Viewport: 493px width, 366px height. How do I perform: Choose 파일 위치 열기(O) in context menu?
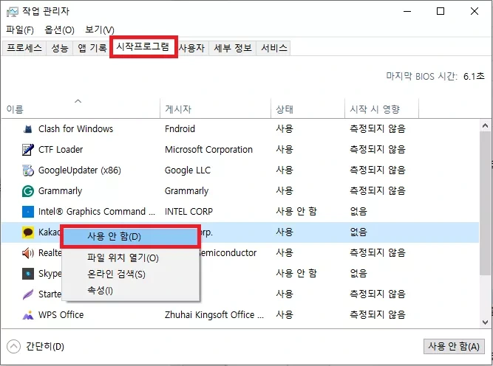coord(131,258)
